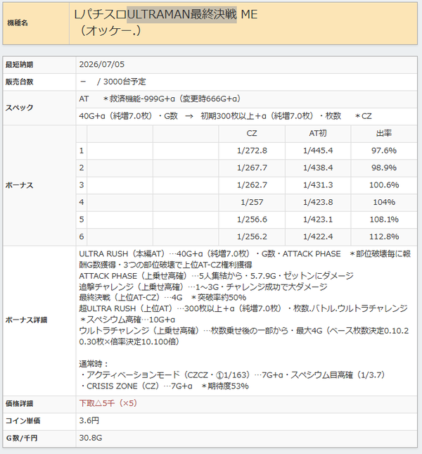Select the 機種名 header label
Screen dimensions: 422x454
pyautogui.click(x=18, y=23)
